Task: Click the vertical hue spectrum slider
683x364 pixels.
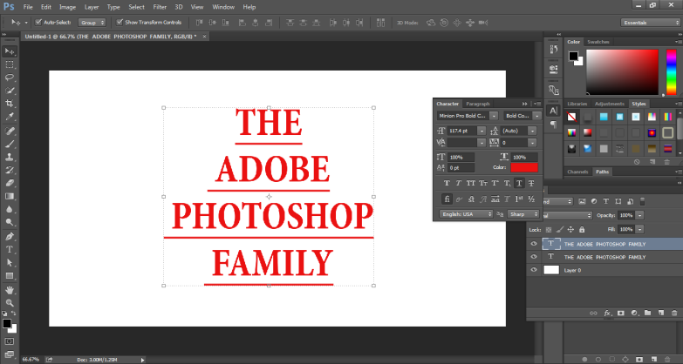Action: tap(672, 71)
